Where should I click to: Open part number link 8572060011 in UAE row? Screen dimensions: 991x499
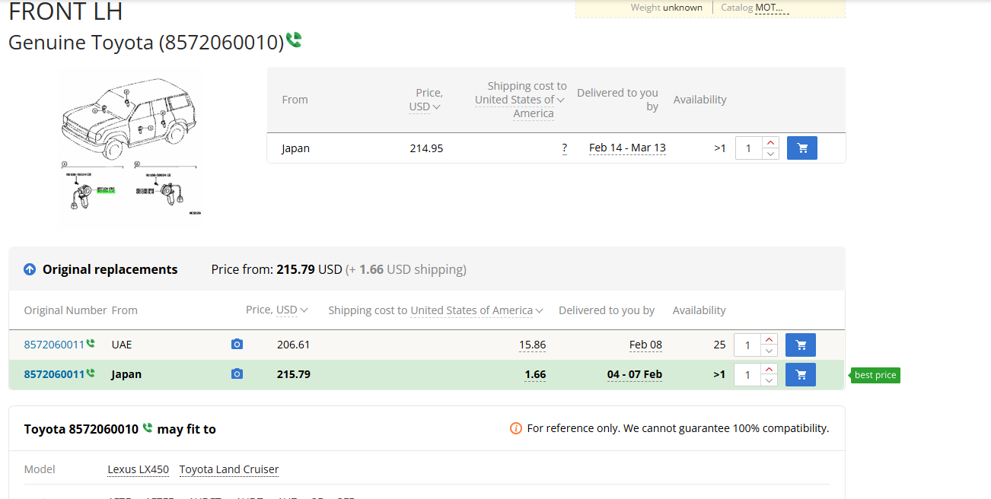54,345
